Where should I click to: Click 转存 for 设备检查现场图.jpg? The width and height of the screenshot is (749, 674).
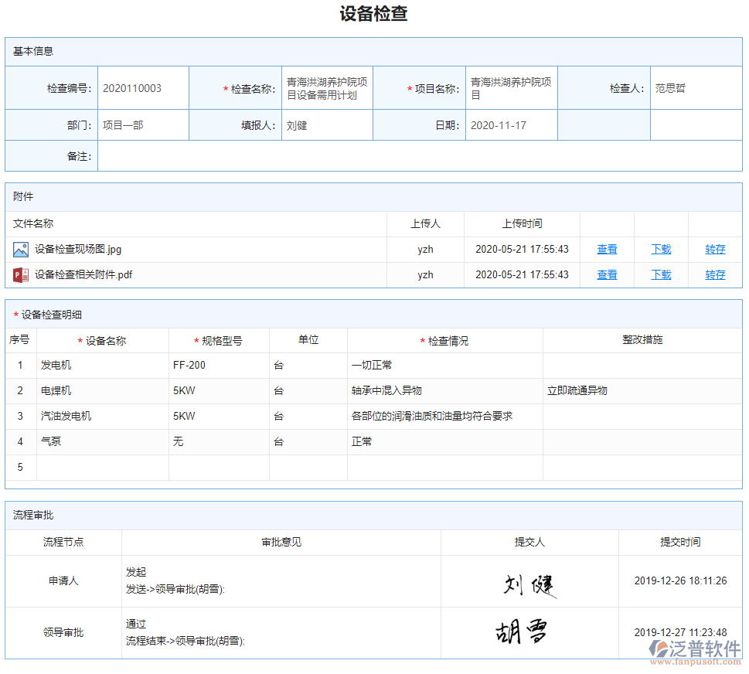point(715,249)
